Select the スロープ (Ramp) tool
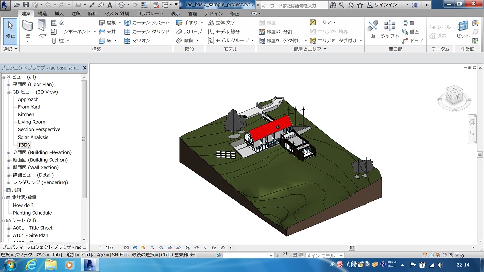Screen dimensions: 484x272 [189, 32]
